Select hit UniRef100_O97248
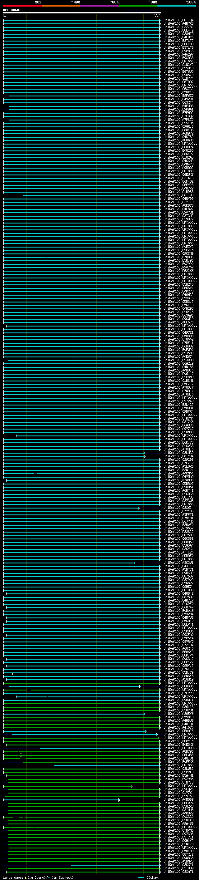Image resolution: width=199 pixels, height=880 pixels. [x=178, y=401]
